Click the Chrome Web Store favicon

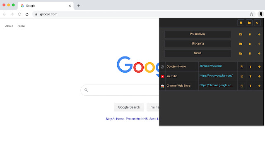162,86
